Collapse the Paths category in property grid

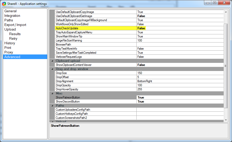point(52,106)
